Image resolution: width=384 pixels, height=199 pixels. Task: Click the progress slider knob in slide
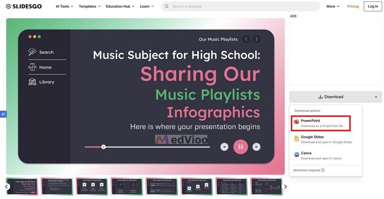pyautogui.click(x=104, y=147)
